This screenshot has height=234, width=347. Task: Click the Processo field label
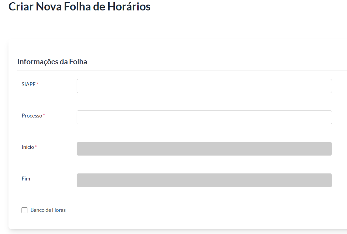coord(32,116)
